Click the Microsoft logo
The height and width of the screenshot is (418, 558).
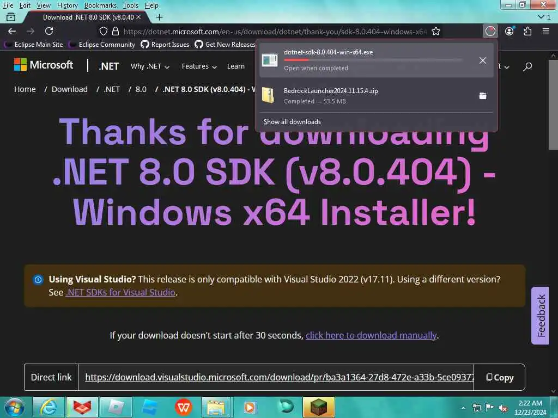click(x=44, y=65)
